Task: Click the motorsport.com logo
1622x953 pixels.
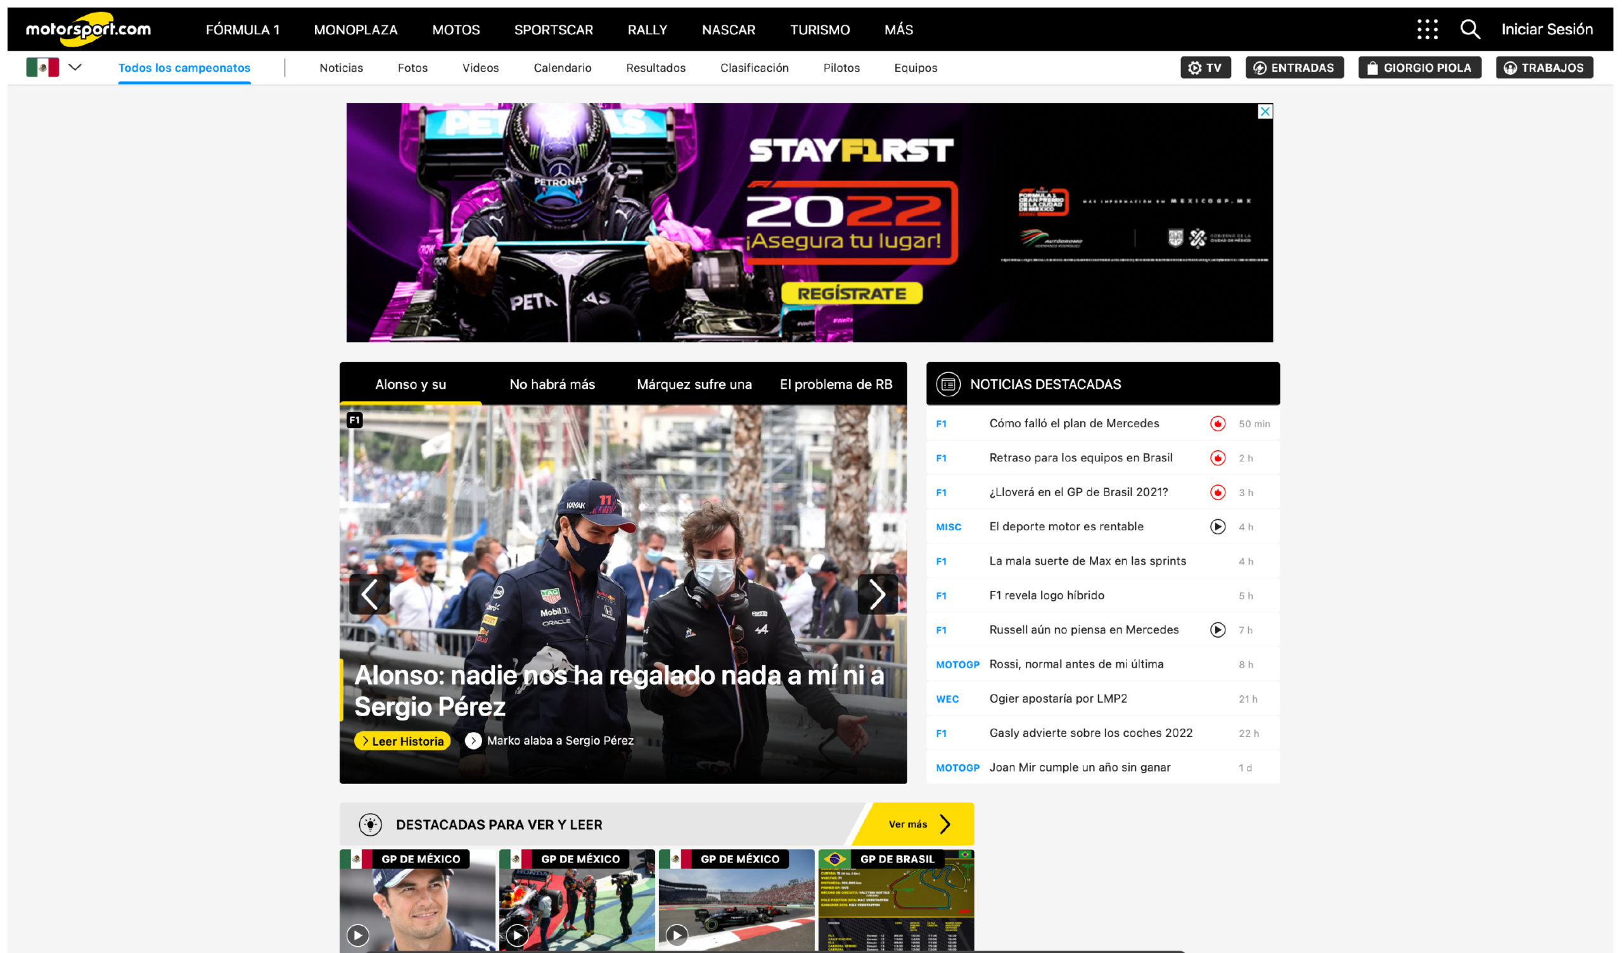Action: [x=88, y=29]
